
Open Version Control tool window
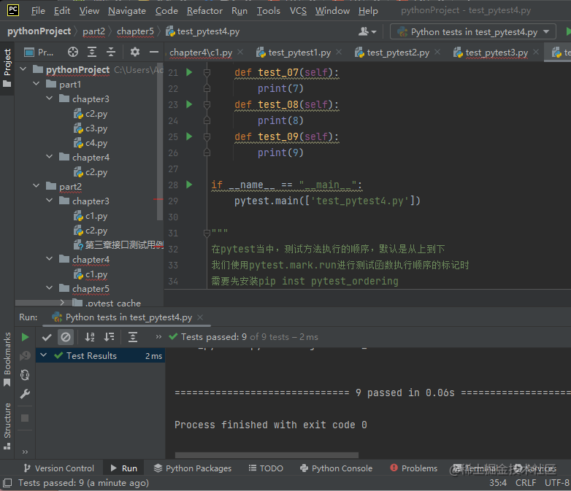(59, 468)
